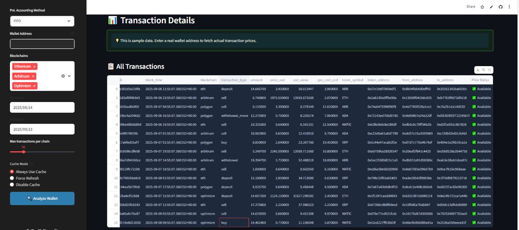Sort by the transaction_type column header
This screenshot has height=230, width=519.
234,80
